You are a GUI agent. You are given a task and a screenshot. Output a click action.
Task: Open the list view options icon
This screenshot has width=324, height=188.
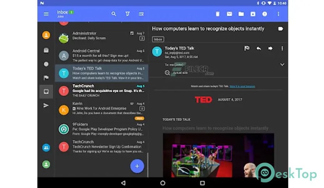tap(141, 14)
